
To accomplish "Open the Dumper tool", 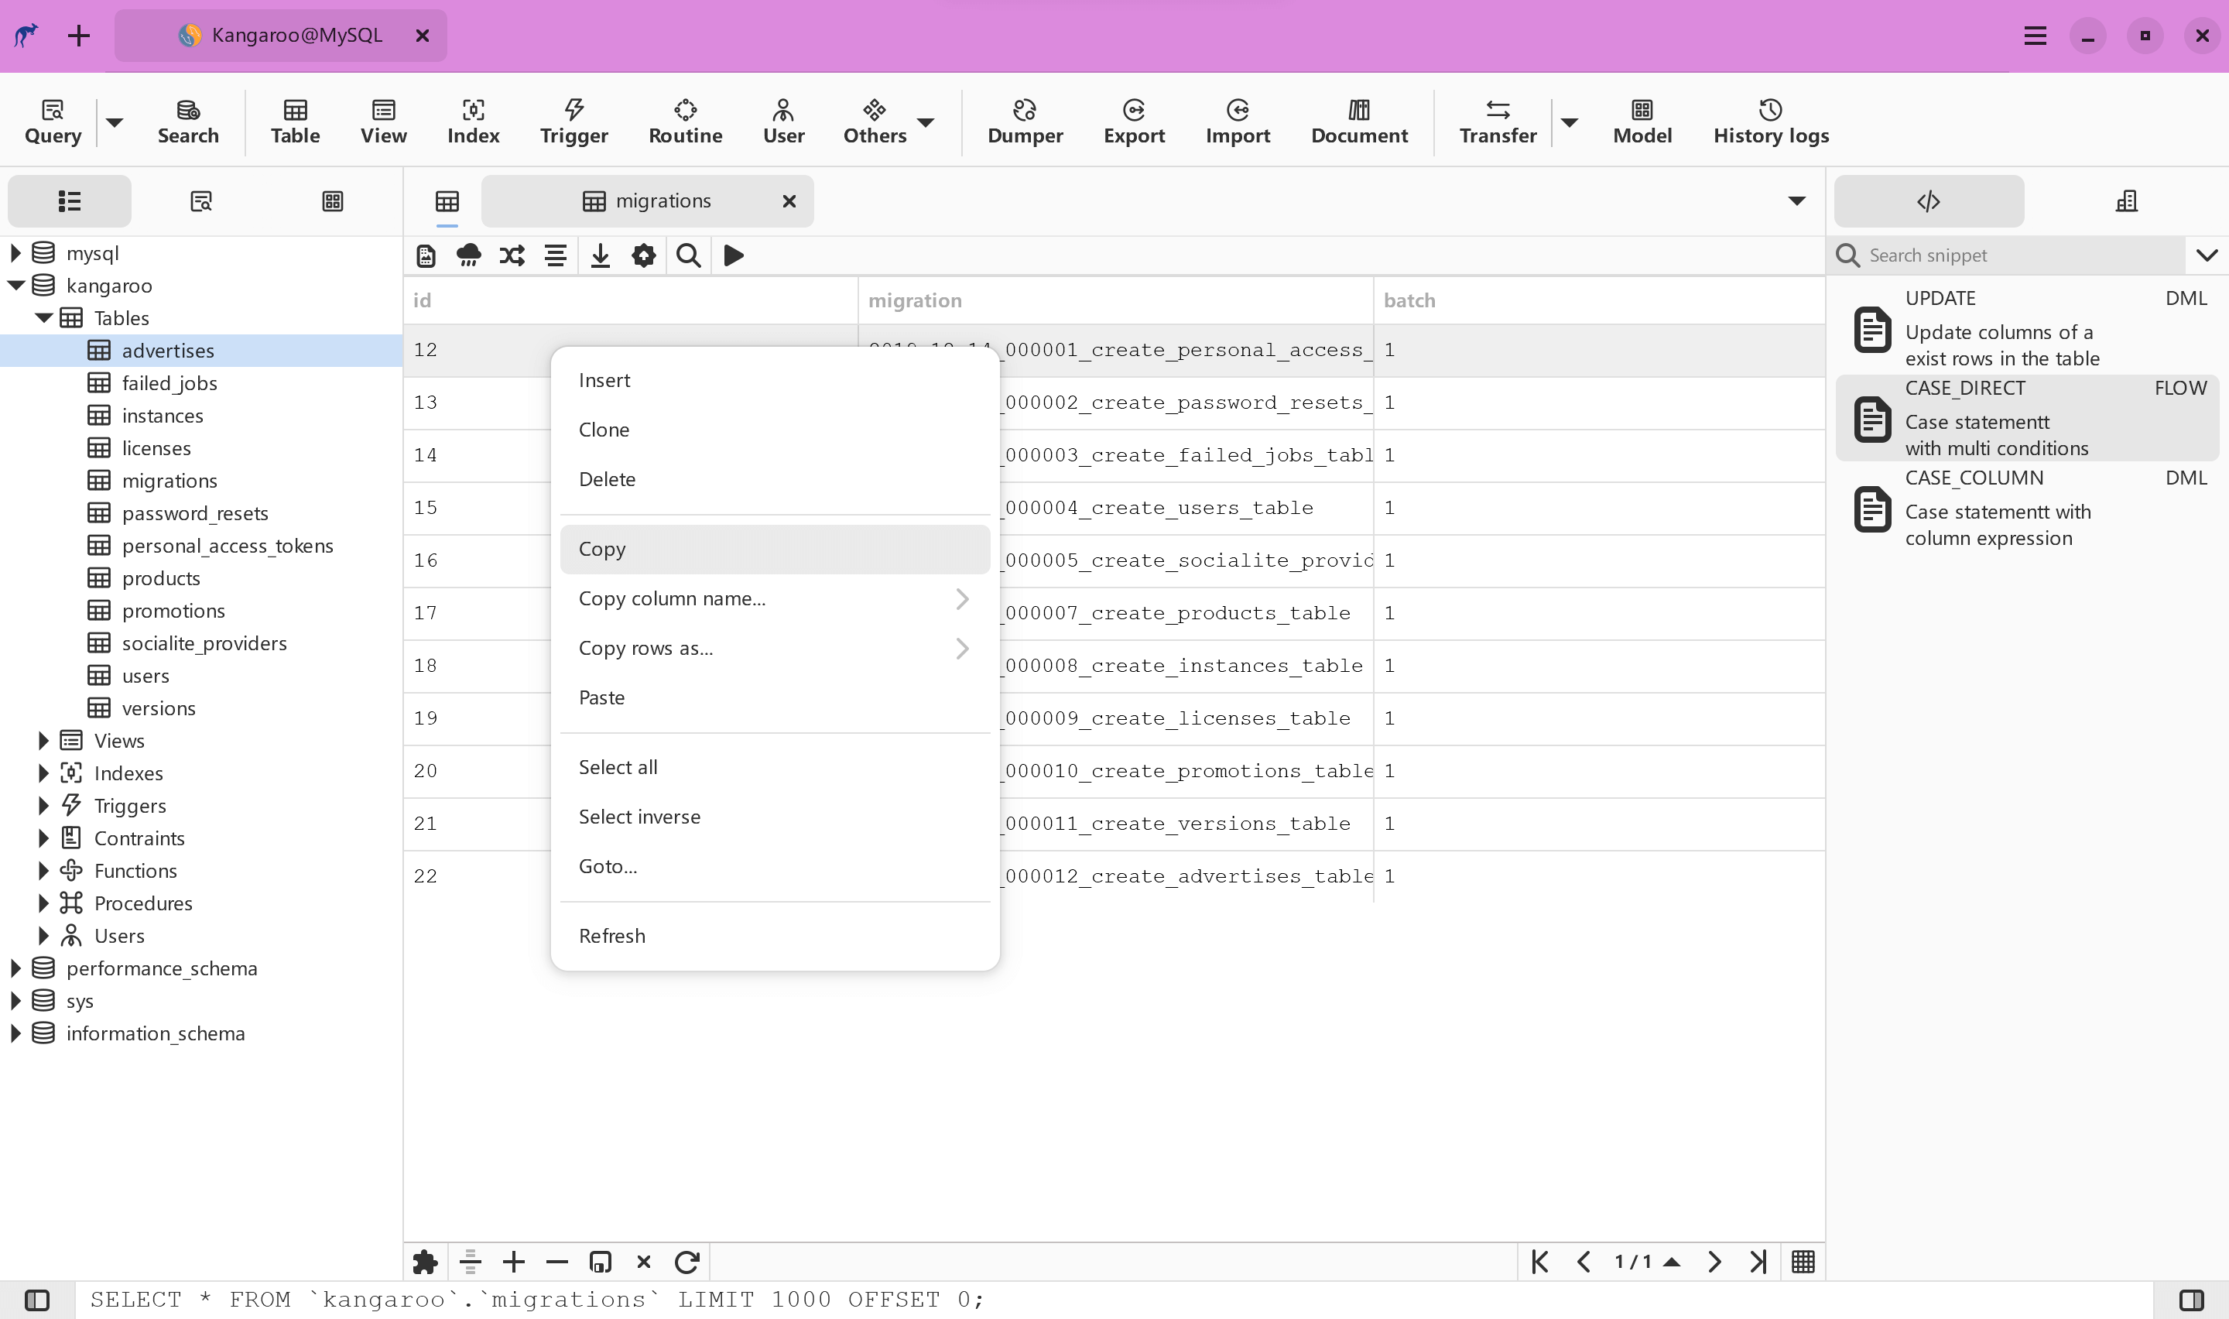I will click(x=1023, y=119).
